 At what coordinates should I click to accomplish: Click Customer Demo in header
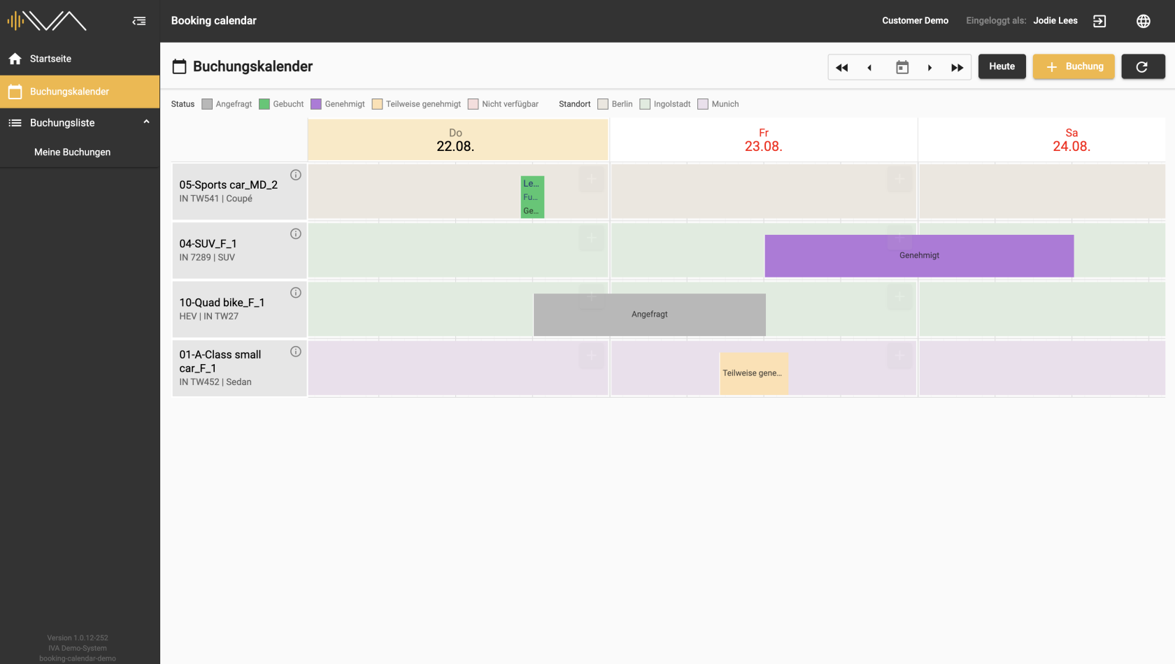pyautogui.click(x=915, y=21)
